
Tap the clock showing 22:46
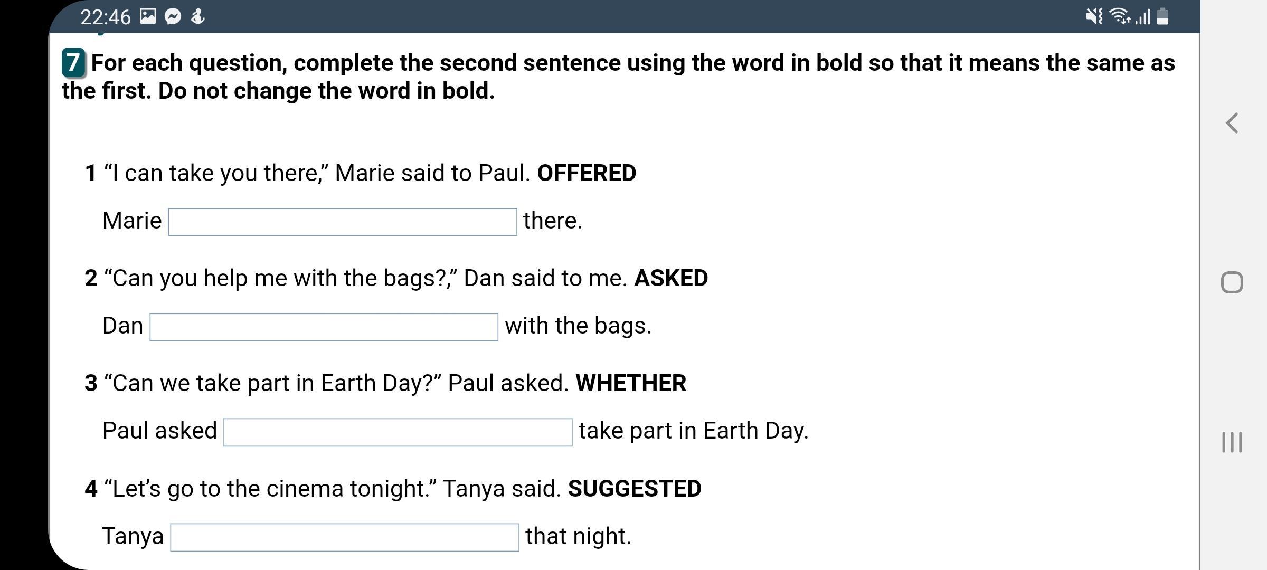pos(105,17)
